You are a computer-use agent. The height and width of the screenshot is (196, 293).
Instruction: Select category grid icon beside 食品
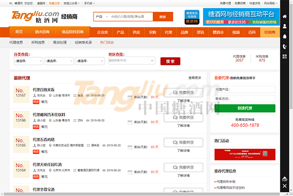coord(75,96)
